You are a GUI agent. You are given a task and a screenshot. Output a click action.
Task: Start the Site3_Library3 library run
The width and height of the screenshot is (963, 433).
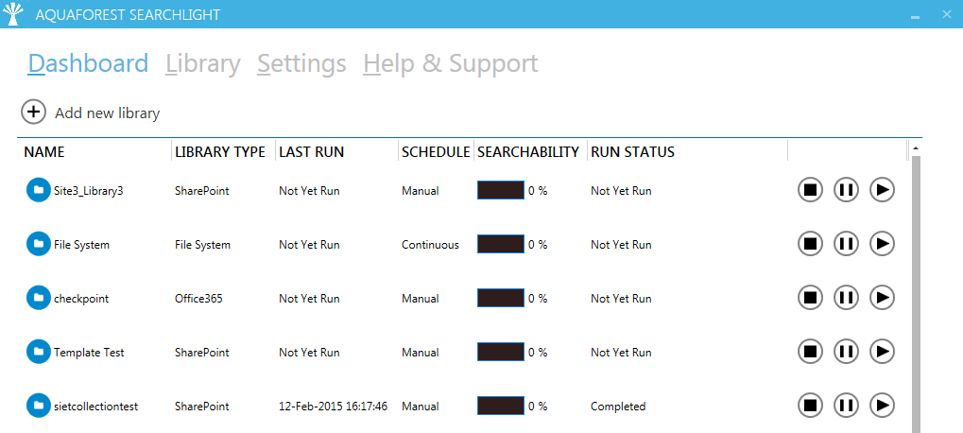tap(882, 190)
